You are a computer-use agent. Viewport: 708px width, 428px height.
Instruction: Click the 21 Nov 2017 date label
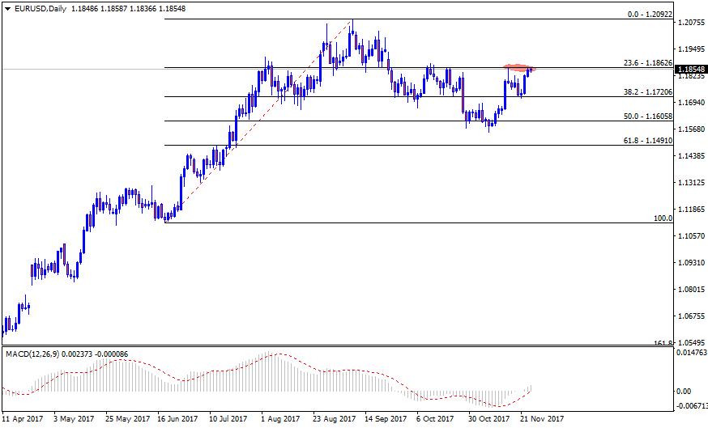pos(540,420)
